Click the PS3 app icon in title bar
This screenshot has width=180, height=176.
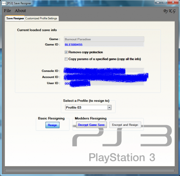4,3
